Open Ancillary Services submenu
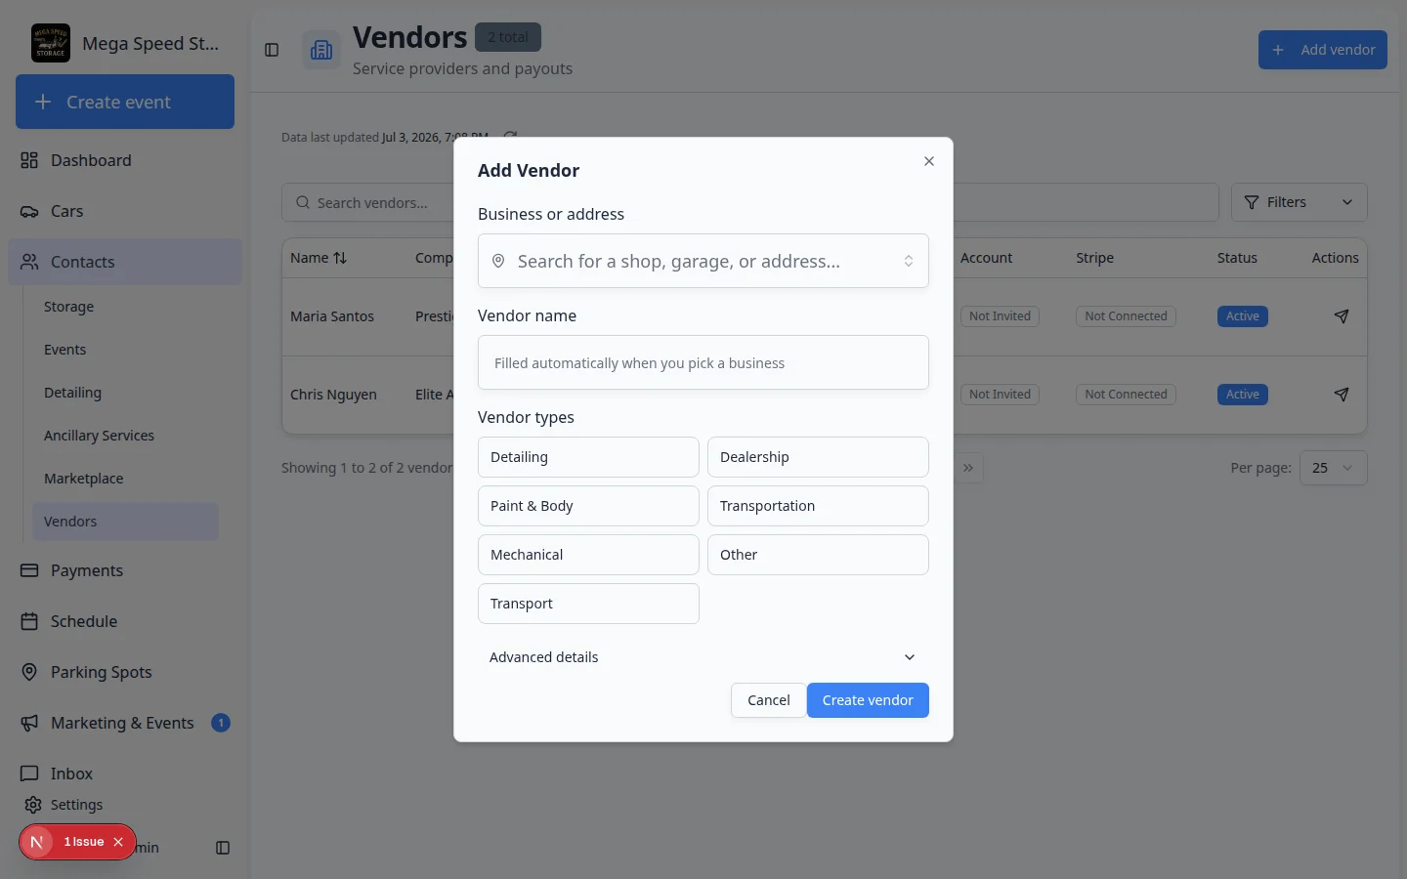The width and height of the screenshot is (1407, 879). 125,436
